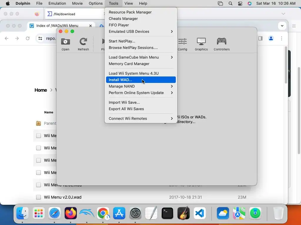Launch GarageBand from the dock
Viewport: 301px width, 225px height.
pos(183,213)
